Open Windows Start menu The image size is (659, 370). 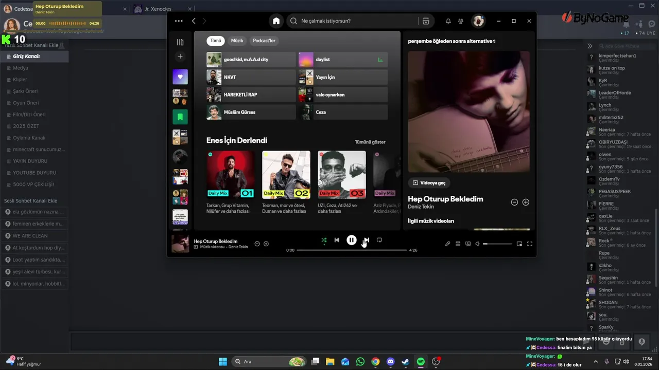223,362
